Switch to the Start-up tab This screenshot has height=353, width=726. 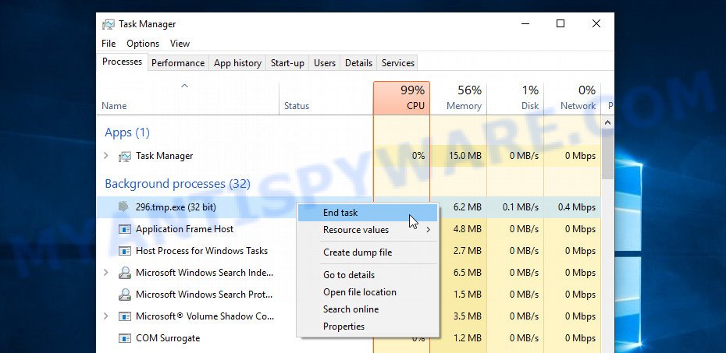pyautogui.click(x=287, y=63)
